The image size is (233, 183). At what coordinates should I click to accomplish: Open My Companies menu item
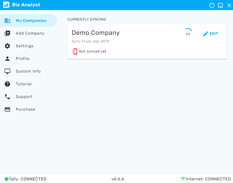tap(29, 21)
